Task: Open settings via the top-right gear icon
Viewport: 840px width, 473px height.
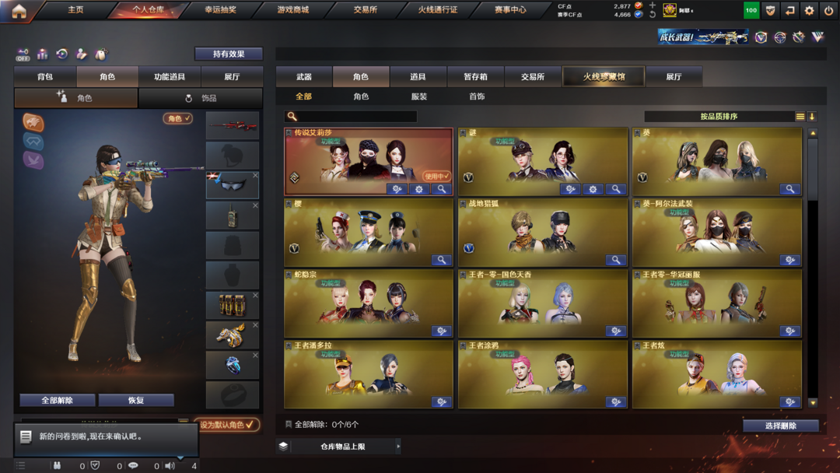Action: tap(809, 10)
